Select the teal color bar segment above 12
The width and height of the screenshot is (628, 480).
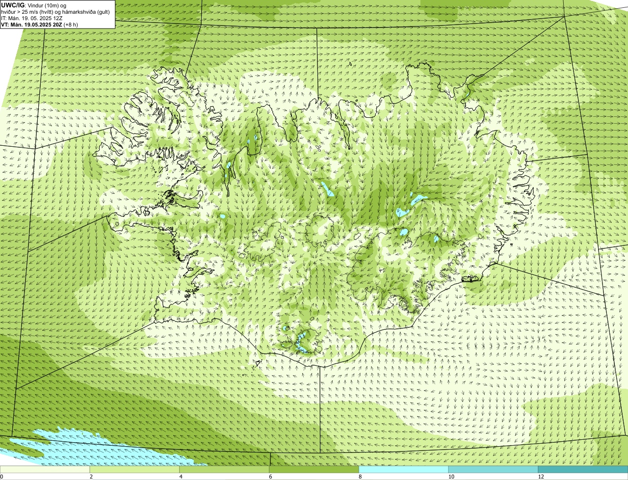tap(583, 470)
